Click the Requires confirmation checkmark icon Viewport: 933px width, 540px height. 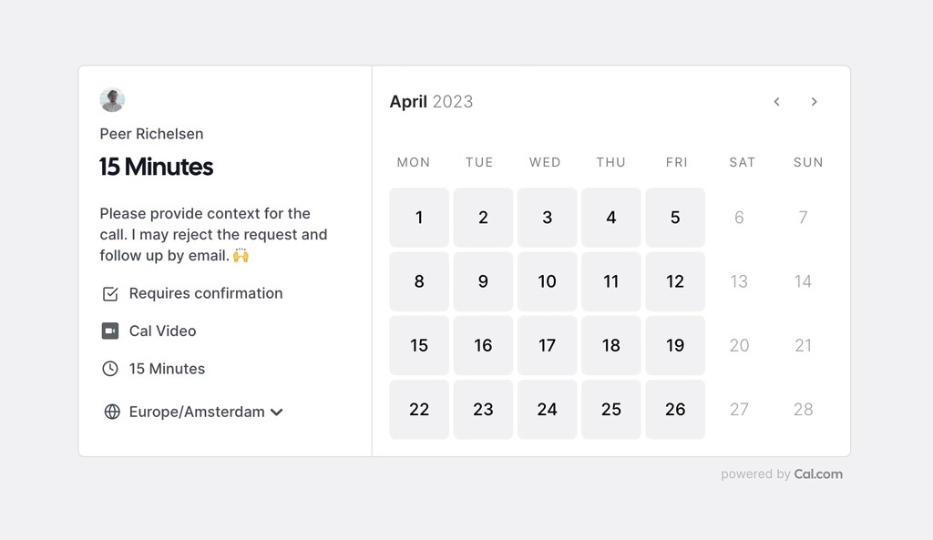110,293
